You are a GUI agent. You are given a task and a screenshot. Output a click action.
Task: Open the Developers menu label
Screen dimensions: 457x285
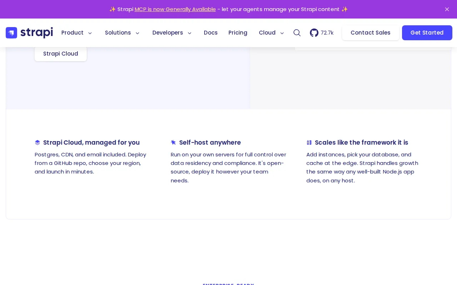168,33
